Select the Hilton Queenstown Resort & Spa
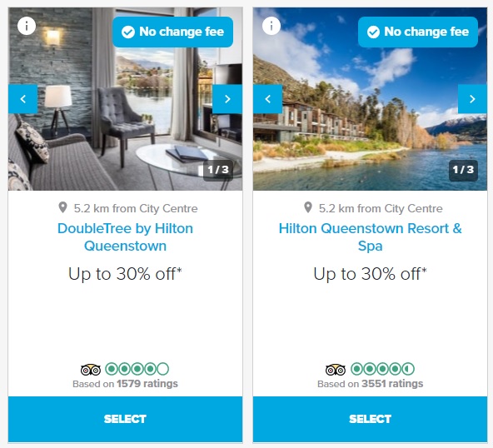Screen dimensions: 493x448 (370, 419)
